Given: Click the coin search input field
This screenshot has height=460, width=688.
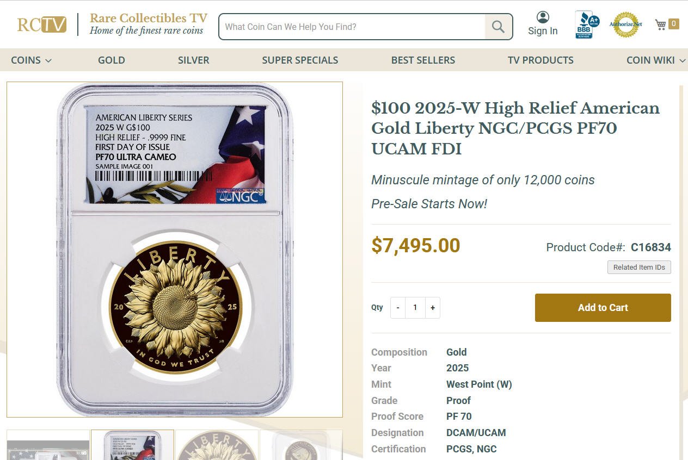Looking at the screenshot, I should point(352,27).
